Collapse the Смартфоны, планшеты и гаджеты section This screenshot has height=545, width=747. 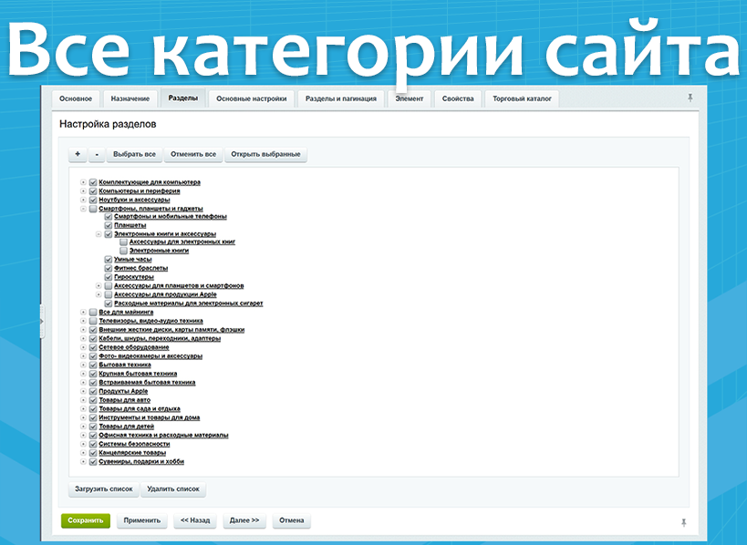(83, 208)
